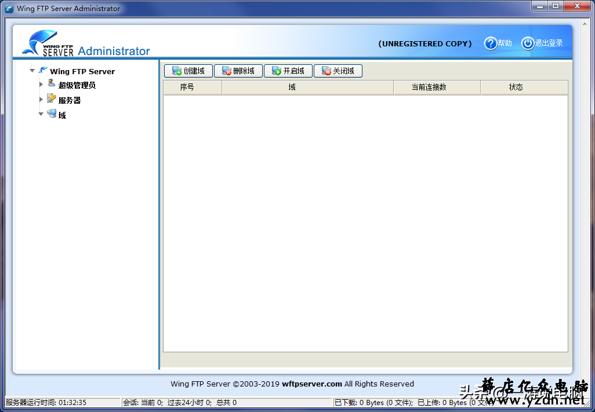Click the 超级管理员 user icon in tree
This screenshot has height=412, width=595.
(x=51, y=83)
